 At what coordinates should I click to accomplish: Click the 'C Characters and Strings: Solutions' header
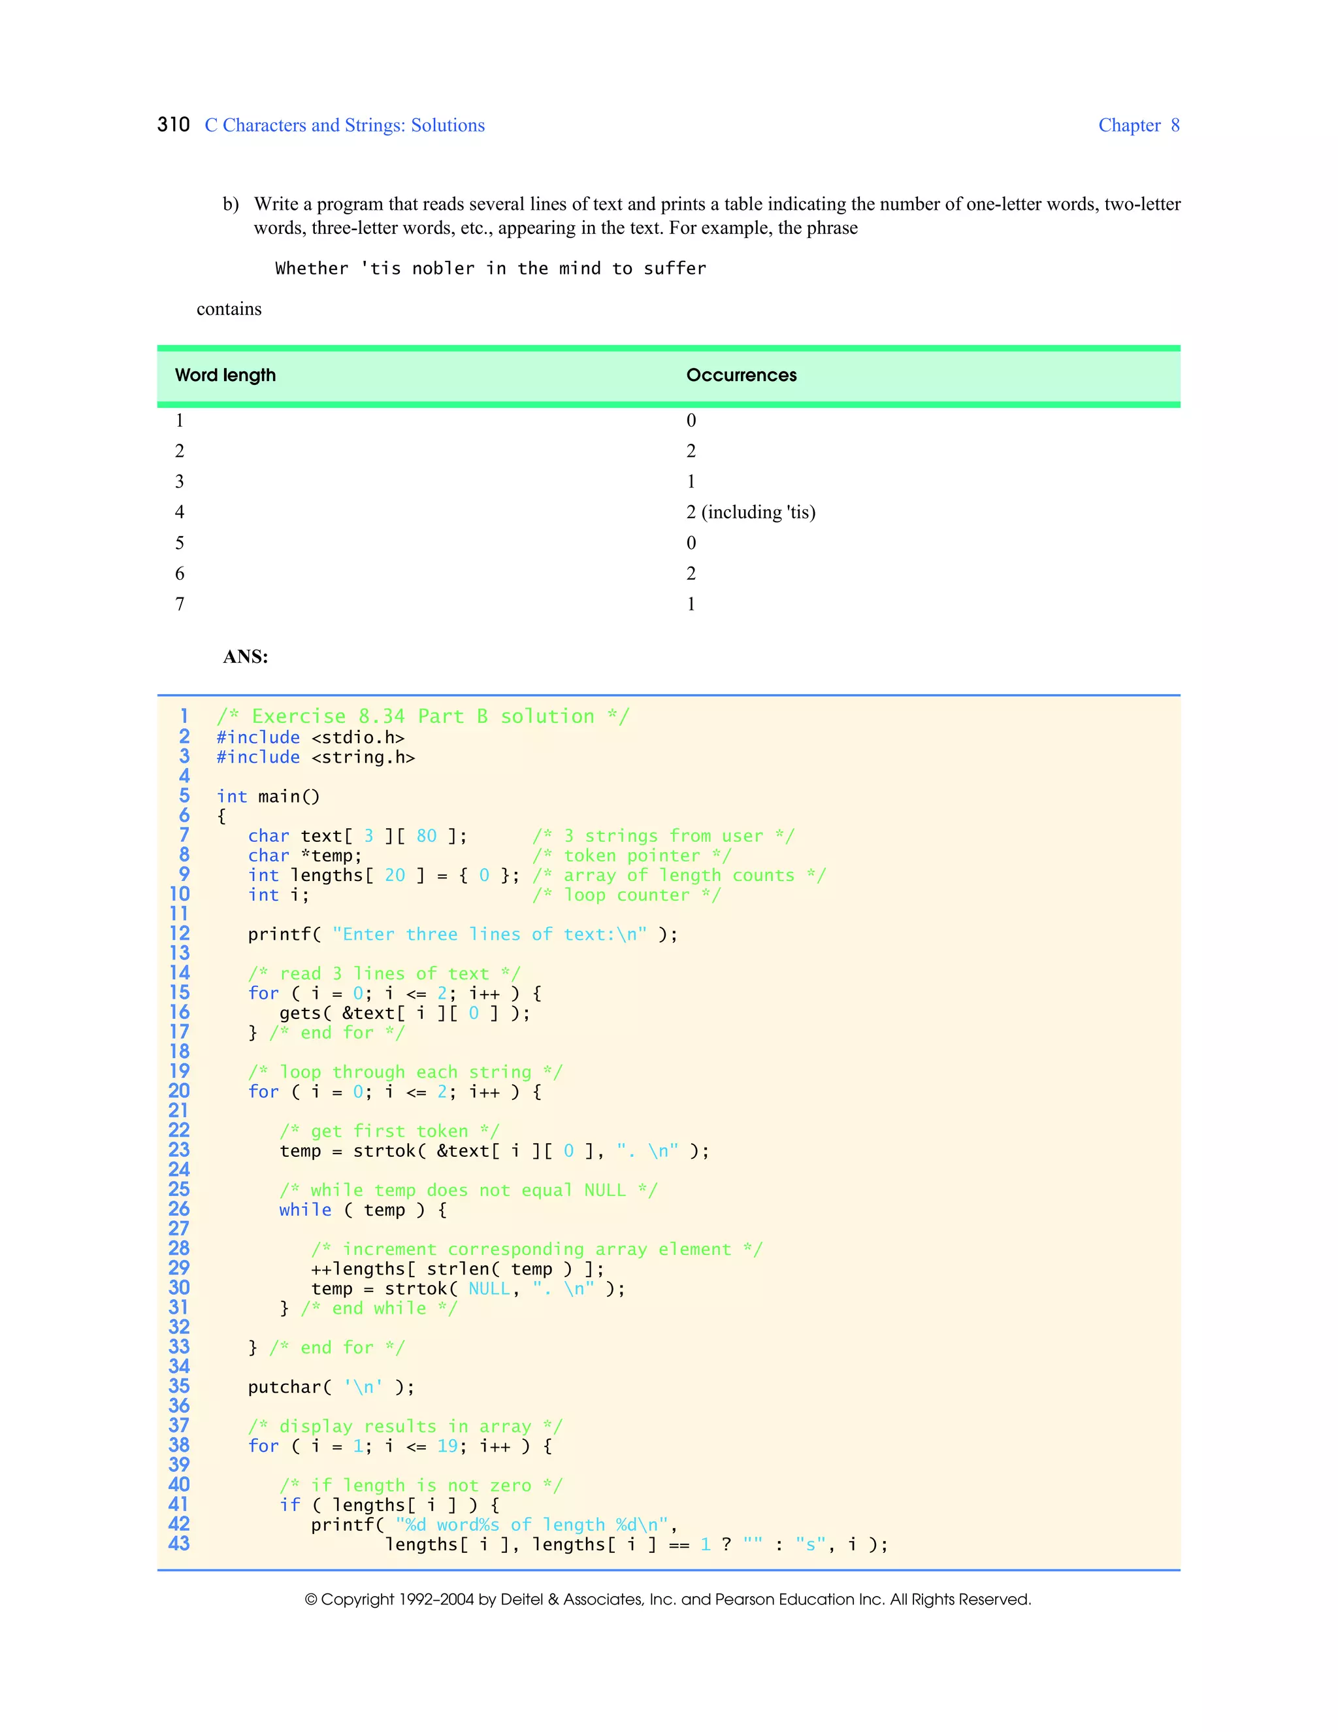pyautogui.click(x=344, y=125)
